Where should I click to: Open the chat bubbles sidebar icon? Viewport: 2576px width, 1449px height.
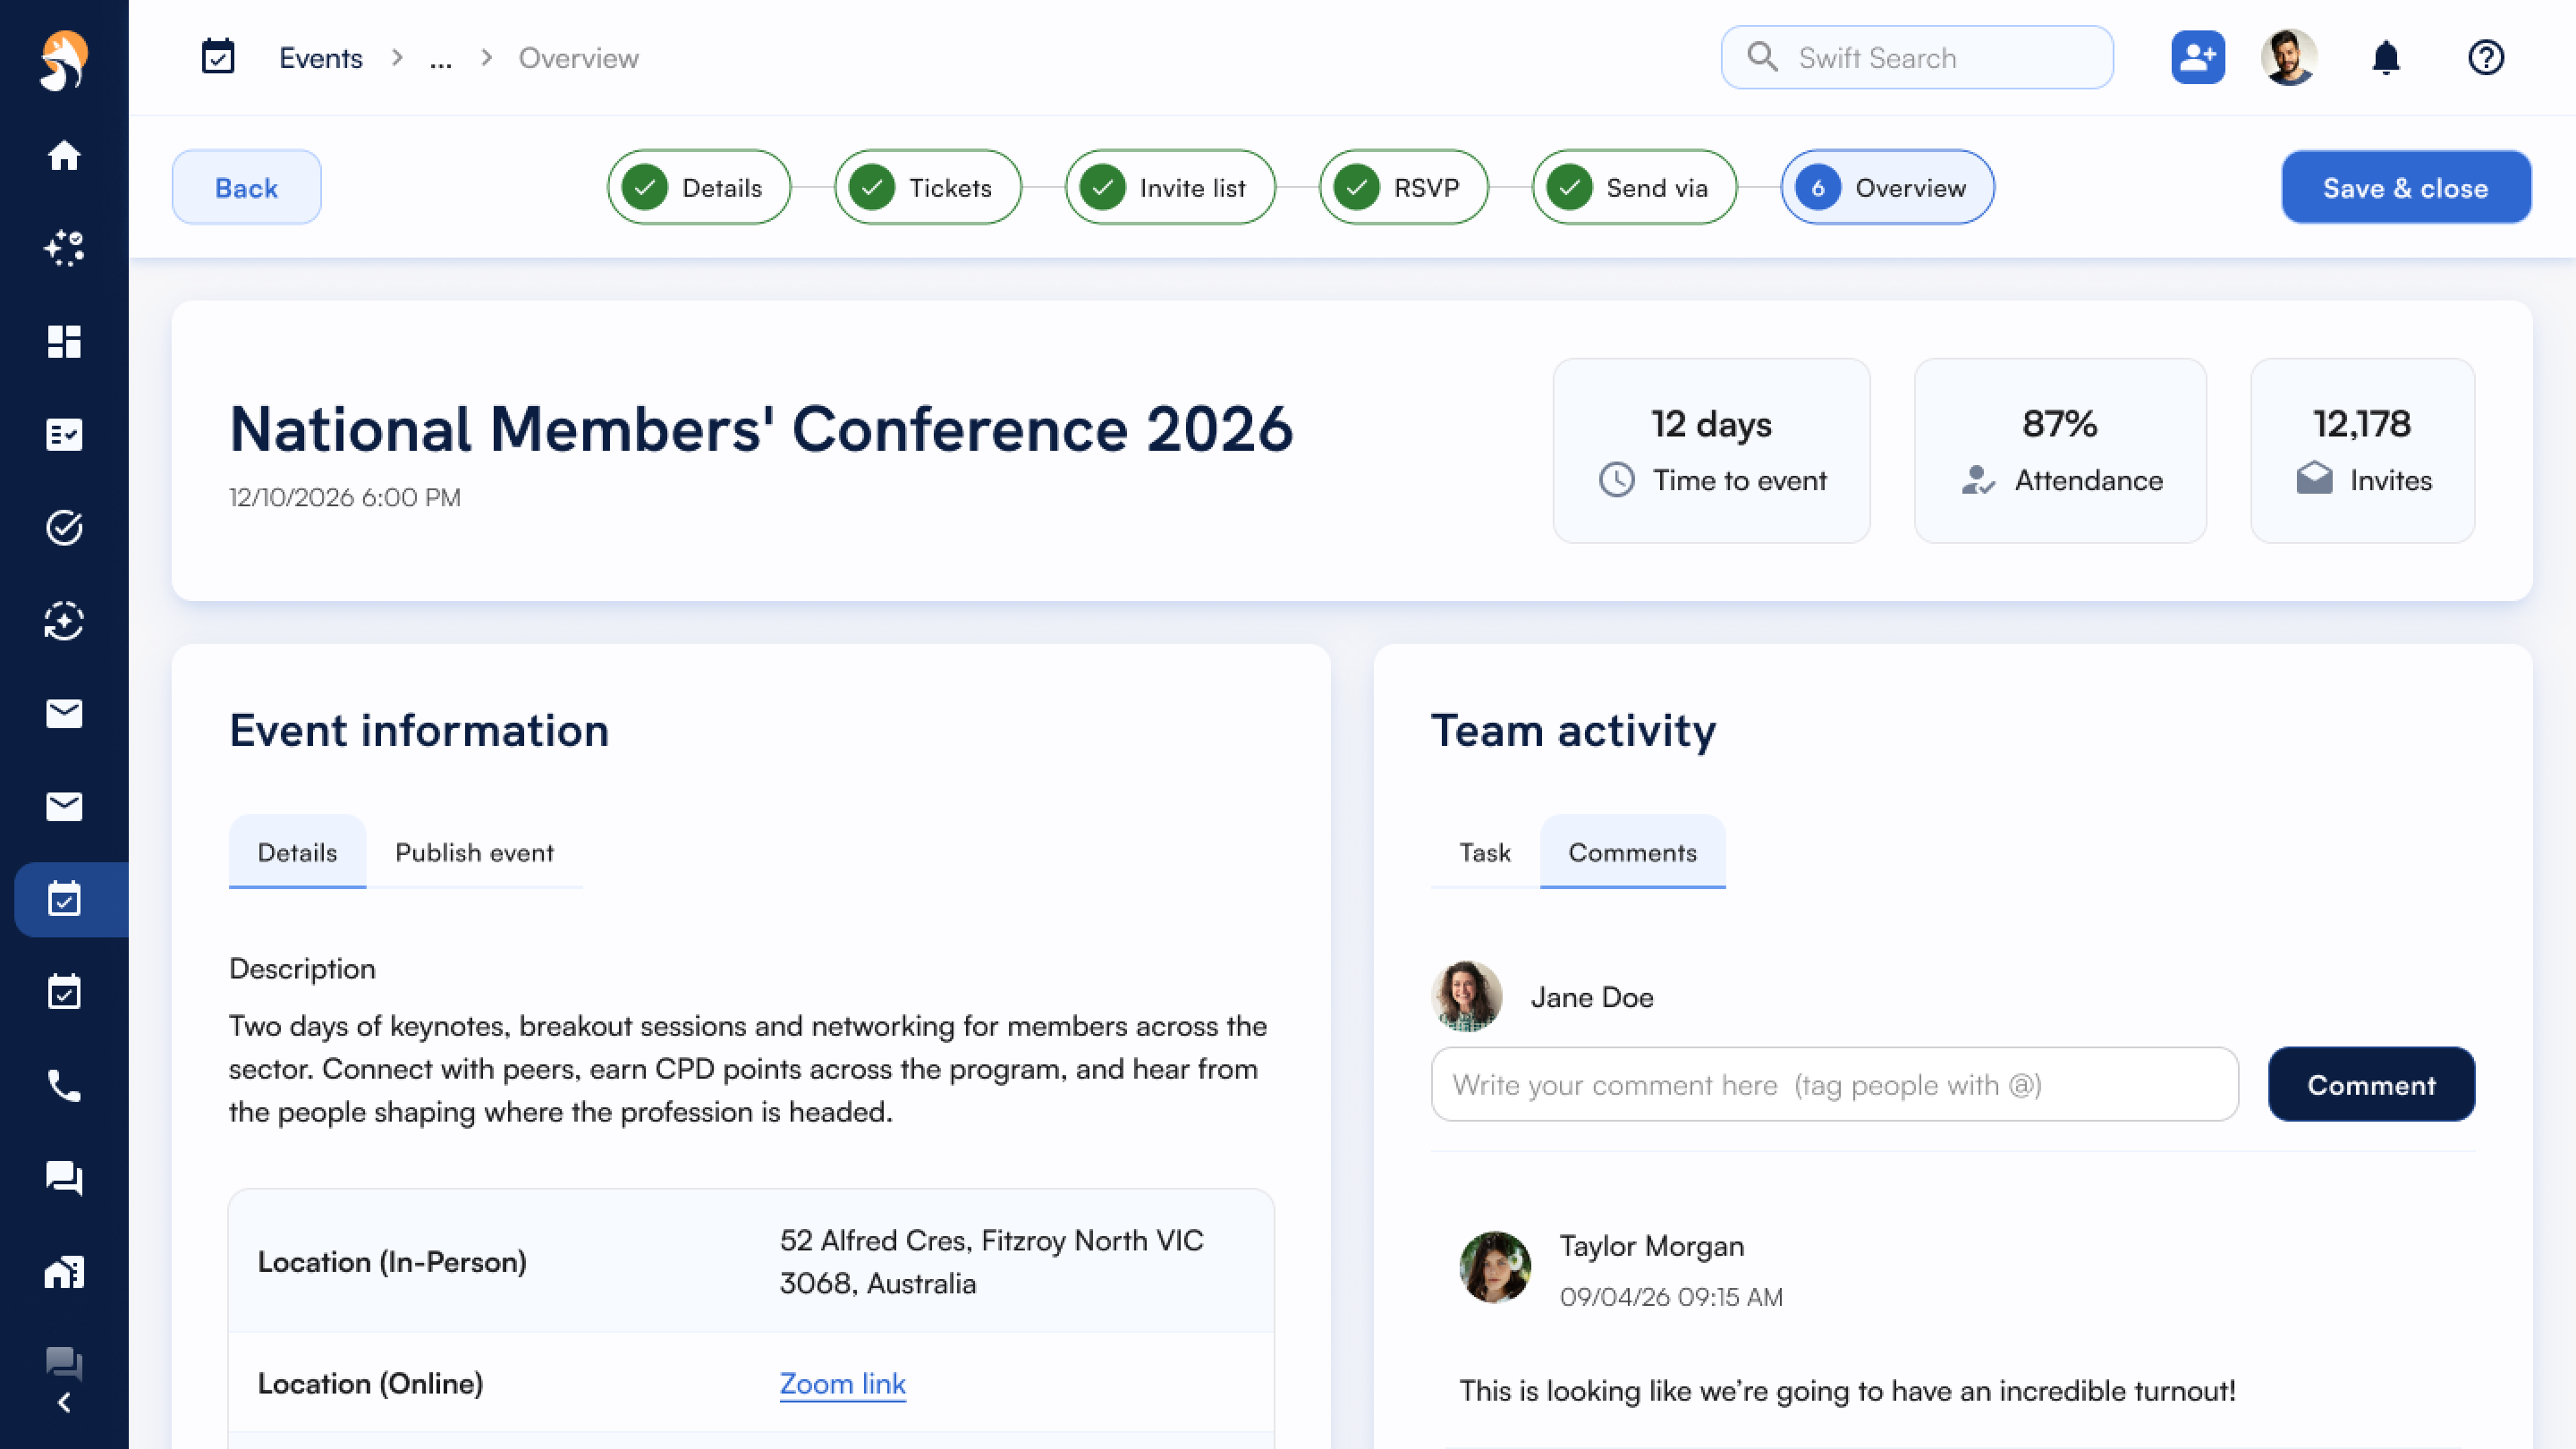(x=64, y=1178)
